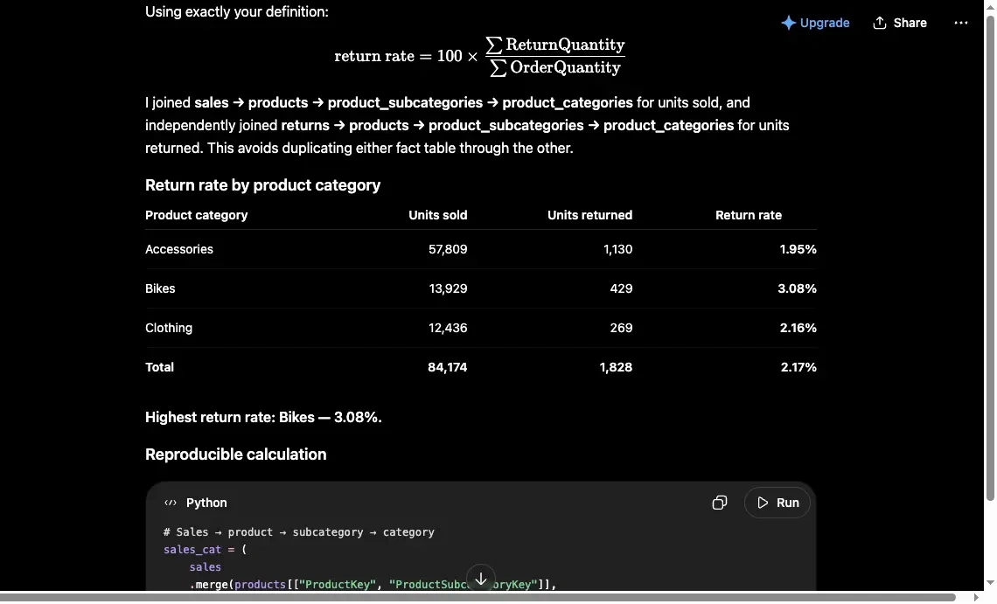Screen dimensions: 997x604
Task: Click the Upgrade sparkle button
Action: point(815,23)
